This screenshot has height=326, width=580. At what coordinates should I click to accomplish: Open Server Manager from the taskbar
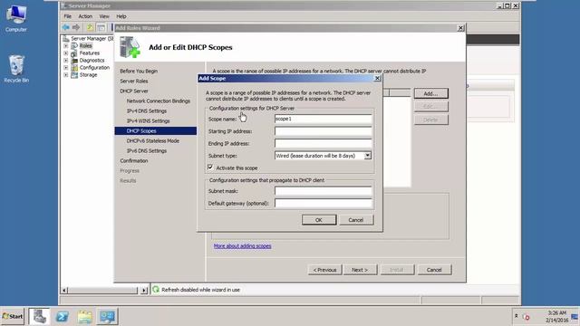(39, 316)
